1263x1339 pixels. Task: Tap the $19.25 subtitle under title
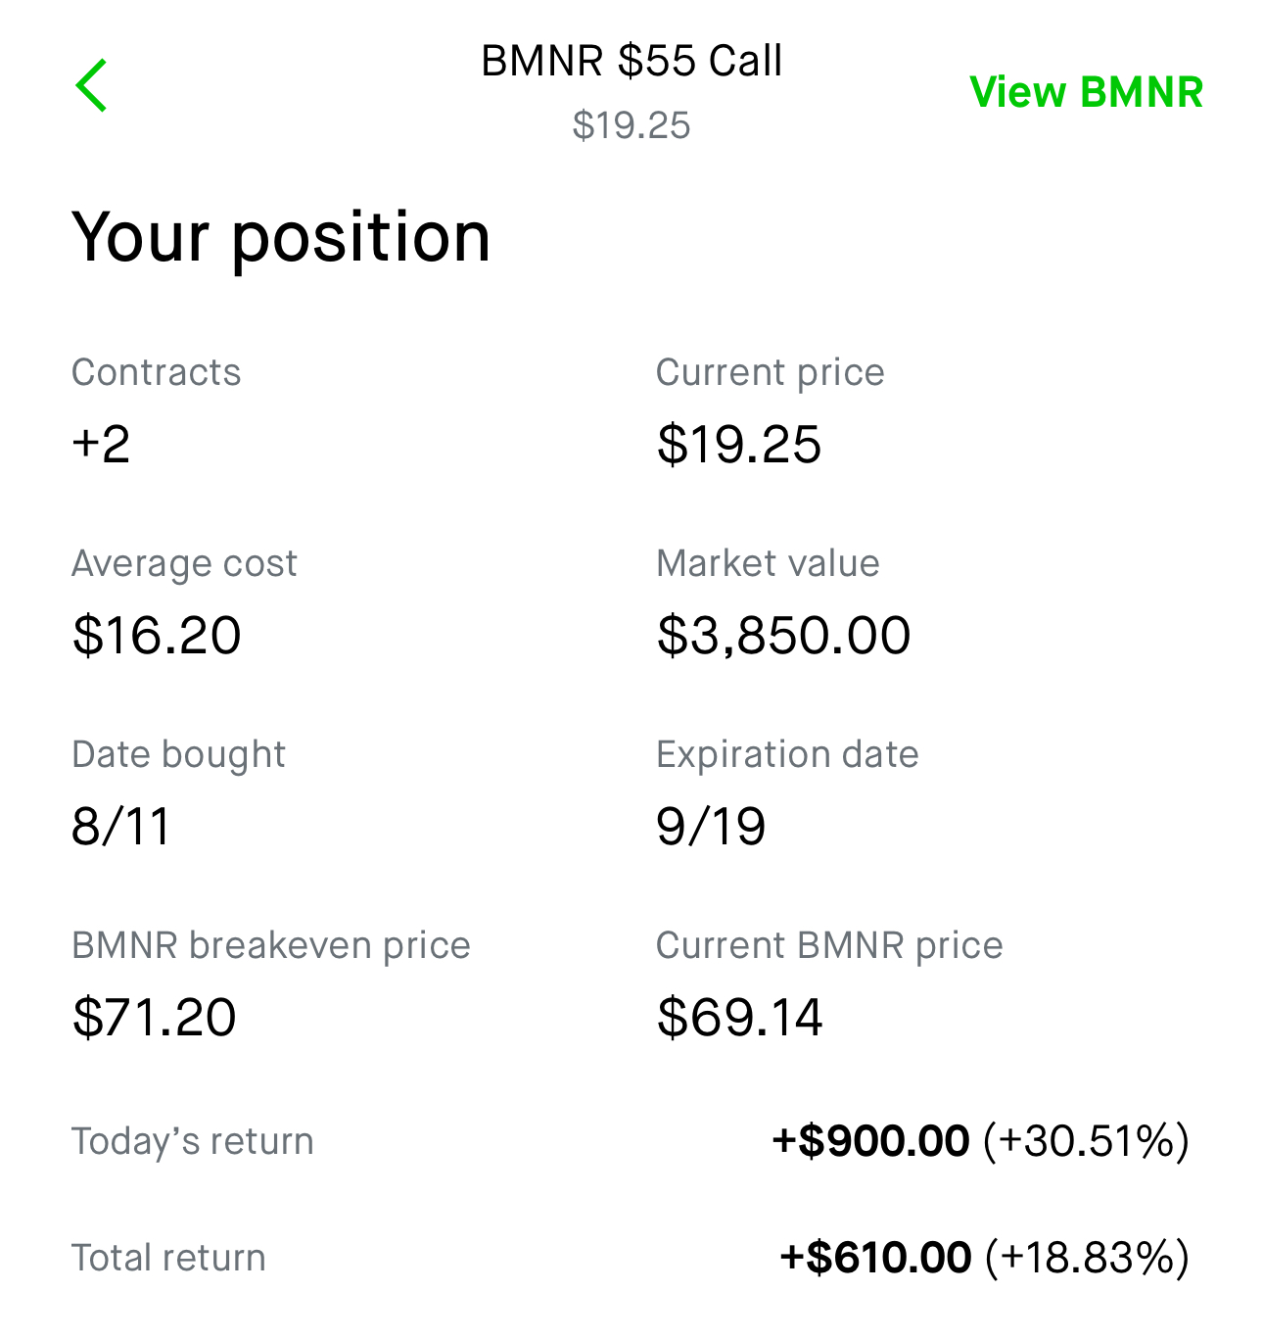click(x=631, y=125)
